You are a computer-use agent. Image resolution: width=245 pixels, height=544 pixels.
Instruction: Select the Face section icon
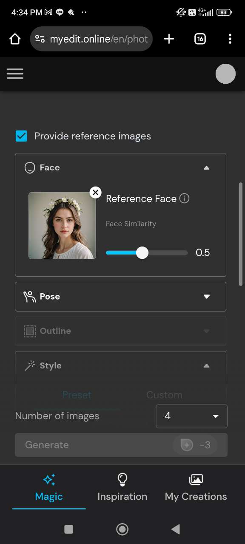coord(29,167)
